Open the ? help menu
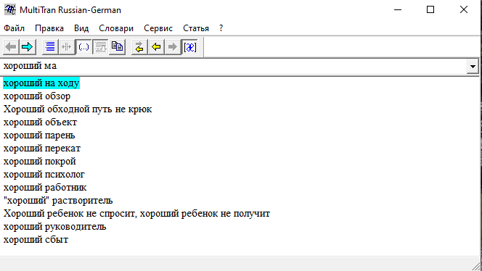Screen dimensions: 482x271 221,28
